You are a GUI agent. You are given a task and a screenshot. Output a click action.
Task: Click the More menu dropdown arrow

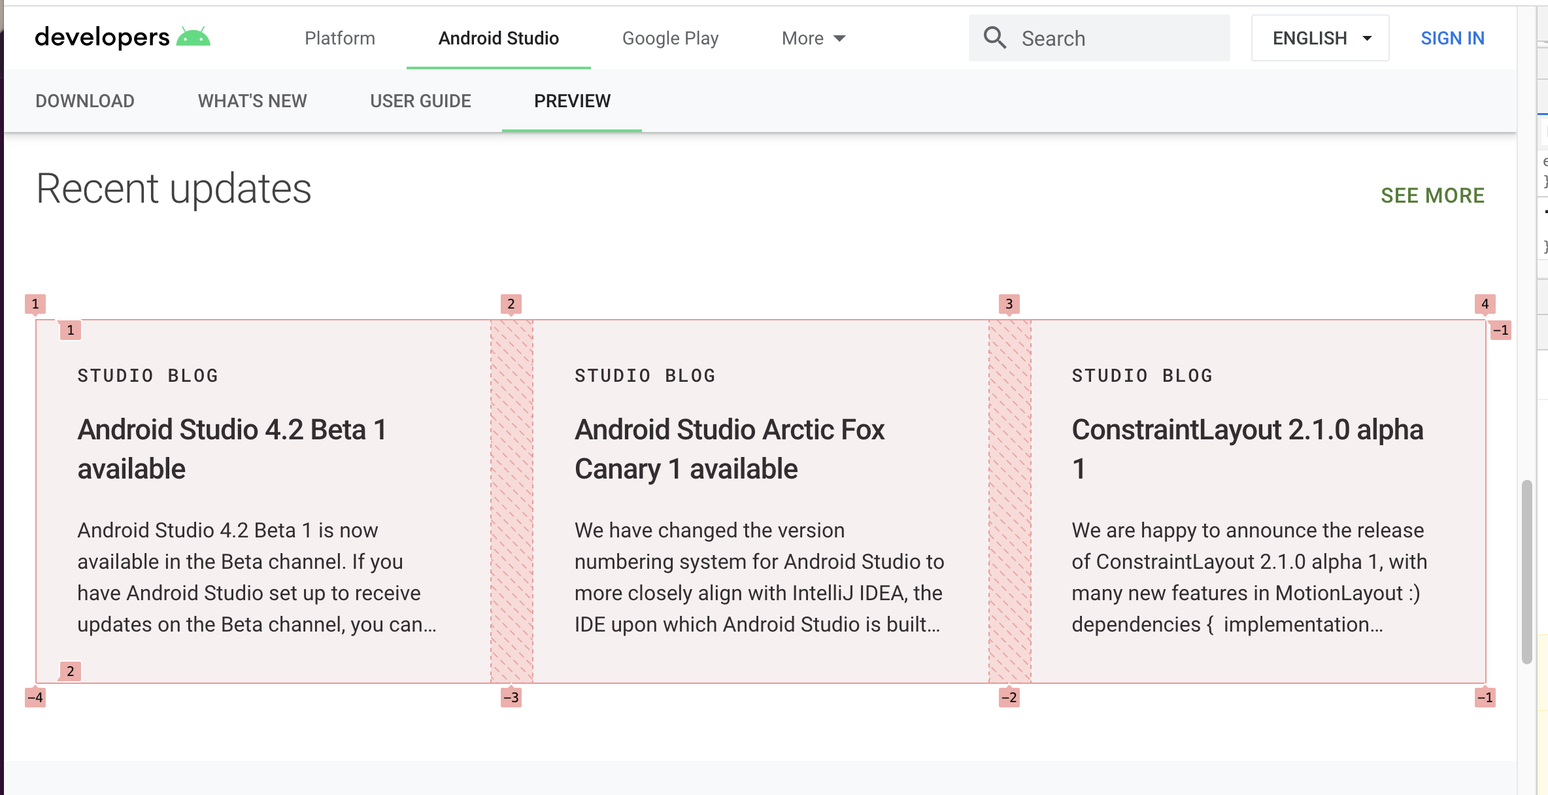point(839,39)
